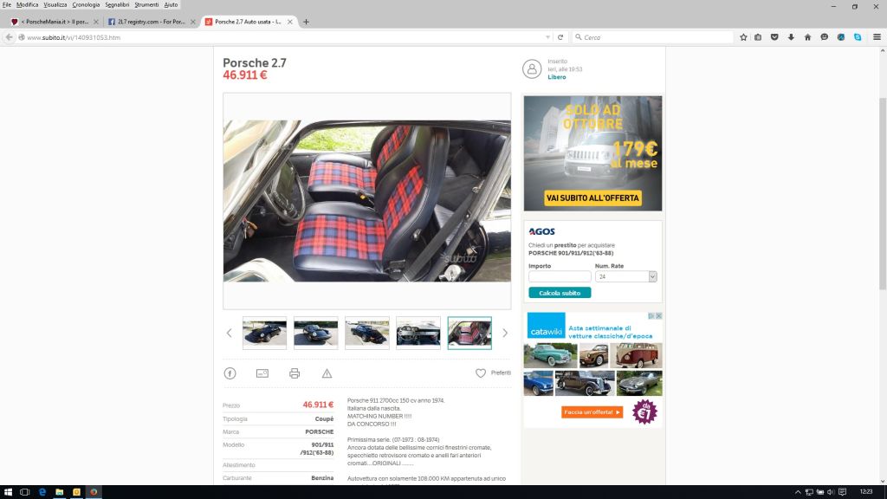Open the Firefox downloads arrow
The width and height of the screenshot is (887, 499).
point(791,37)
